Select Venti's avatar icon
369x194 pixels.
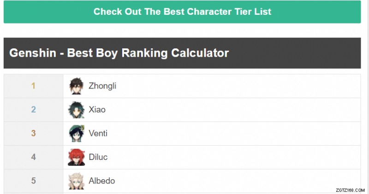(x=76, y=134)
